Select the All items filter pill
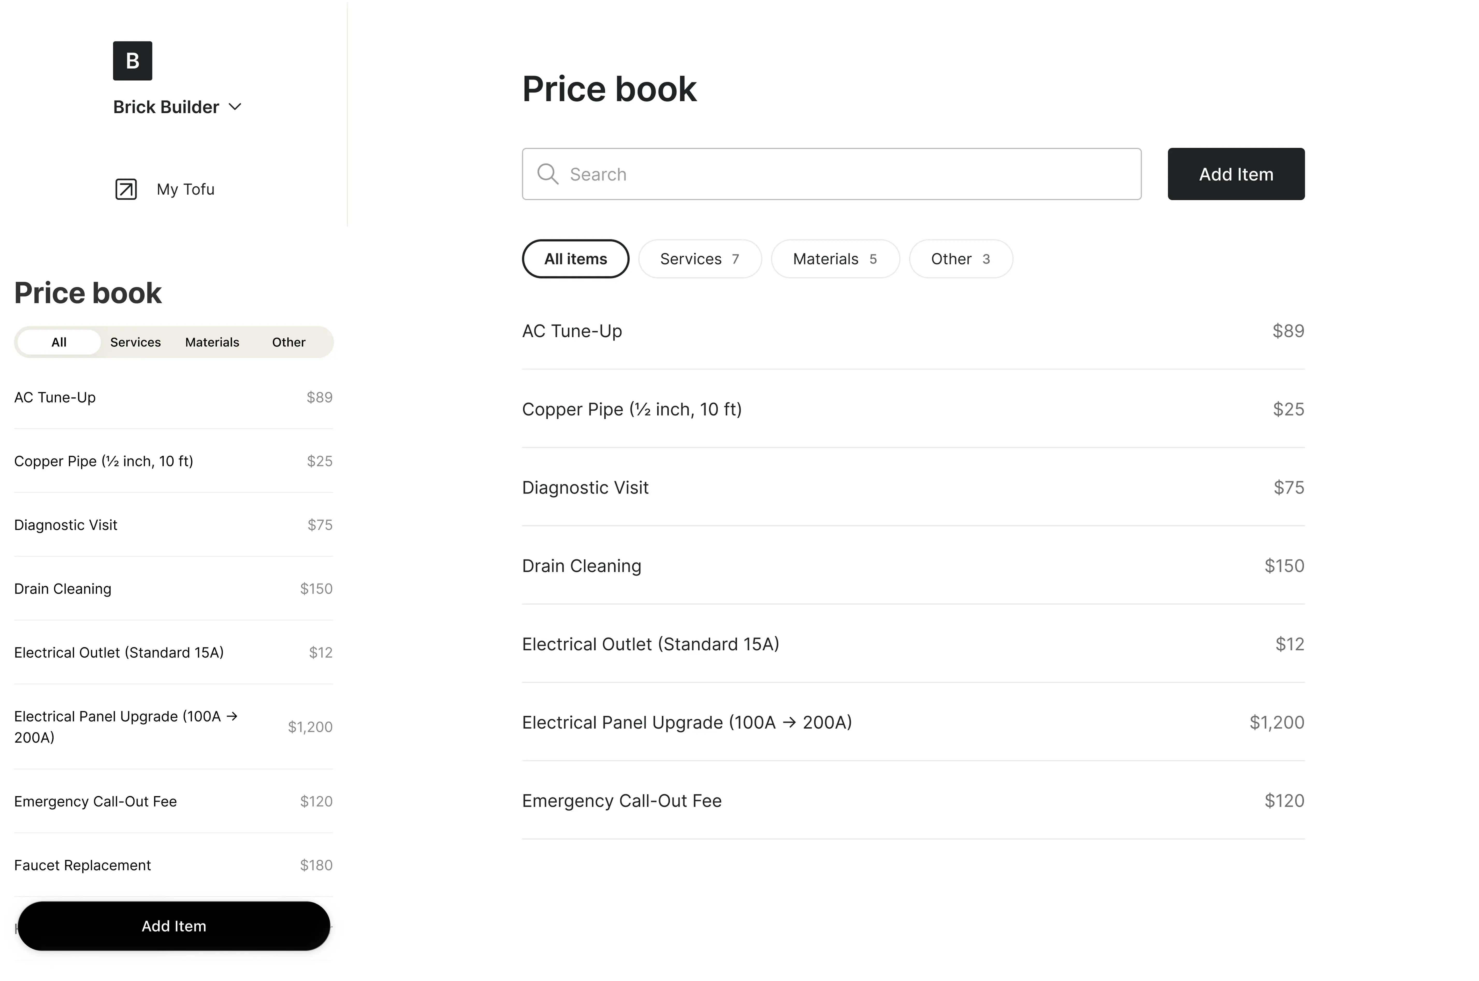Screen dimensions: 1479x981 click(x=575, y=259)
